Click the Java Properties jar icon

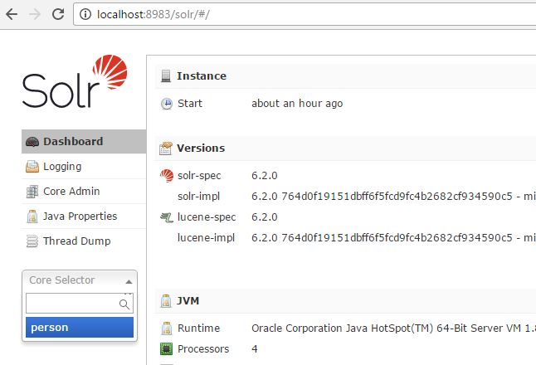pyautogui.click(x=33, y=217)
